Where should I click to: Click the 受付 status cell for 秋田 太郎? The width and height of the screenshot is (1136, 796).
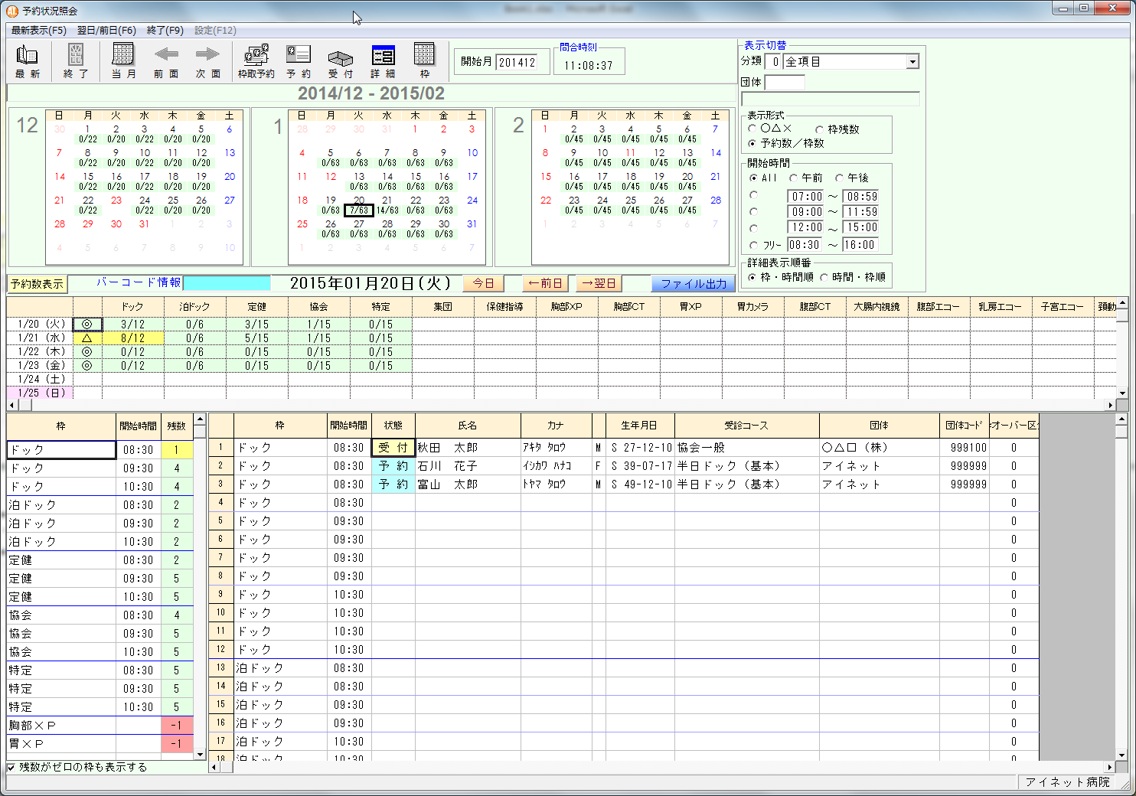393,447
